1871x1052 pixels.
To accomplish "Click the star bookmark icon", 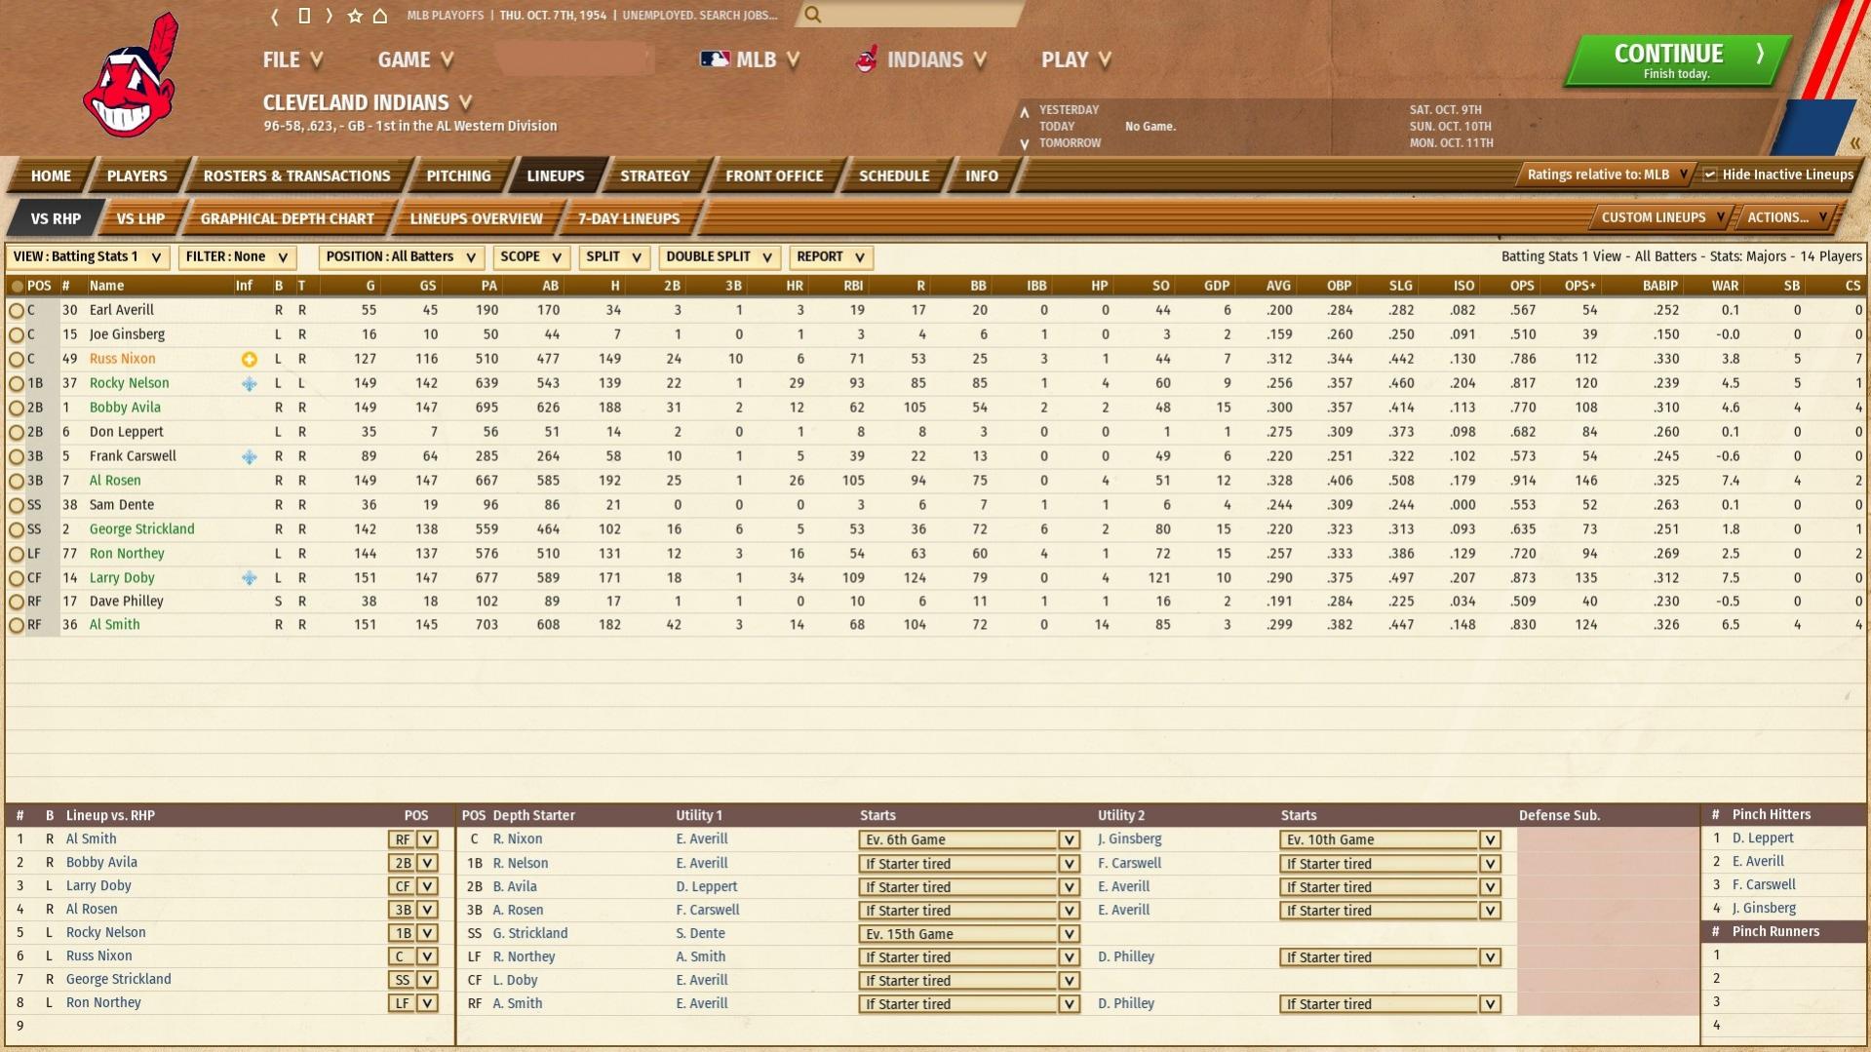I will [355, 16].
